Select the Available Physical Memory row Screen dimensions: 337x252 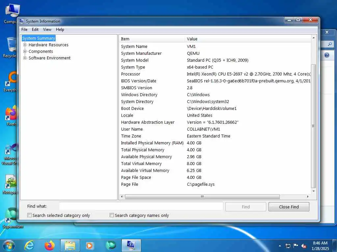tap(215, 157)
